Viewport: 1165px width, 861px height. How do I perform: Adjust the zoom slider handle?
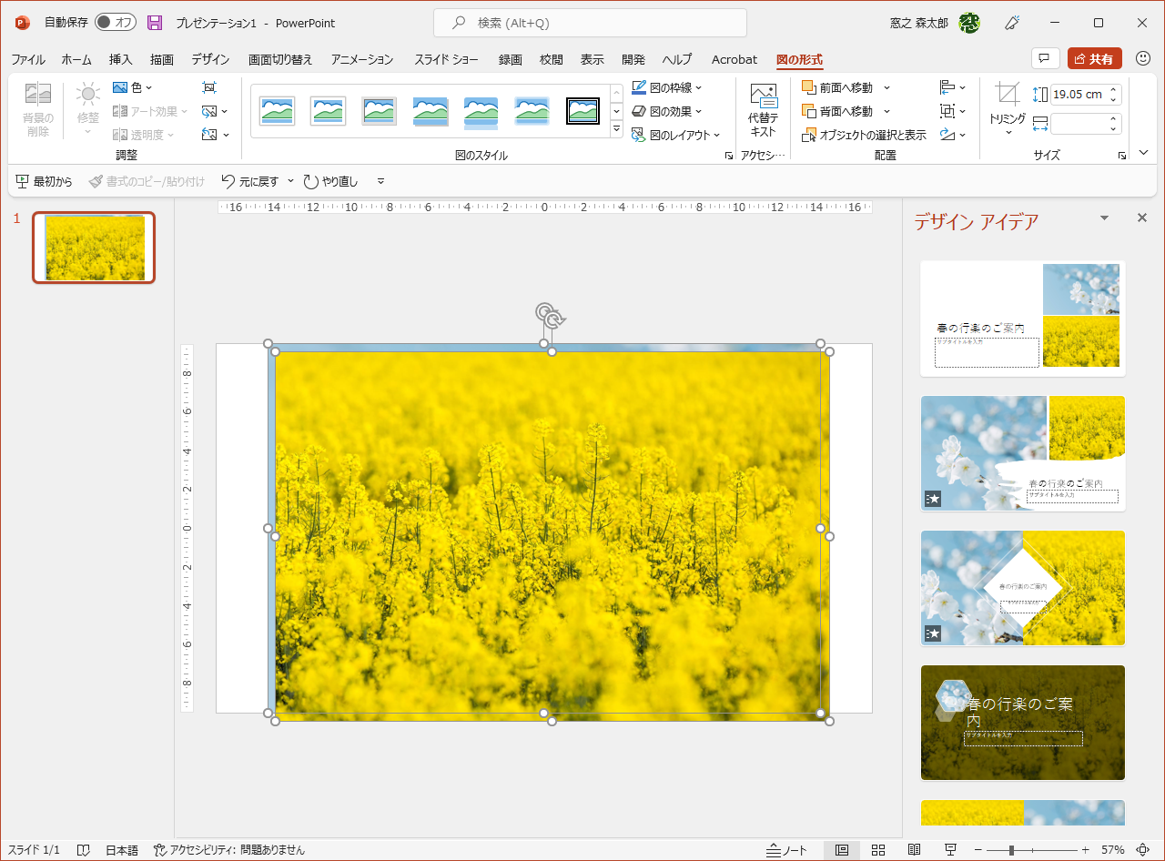click(x=1011, y=850)
